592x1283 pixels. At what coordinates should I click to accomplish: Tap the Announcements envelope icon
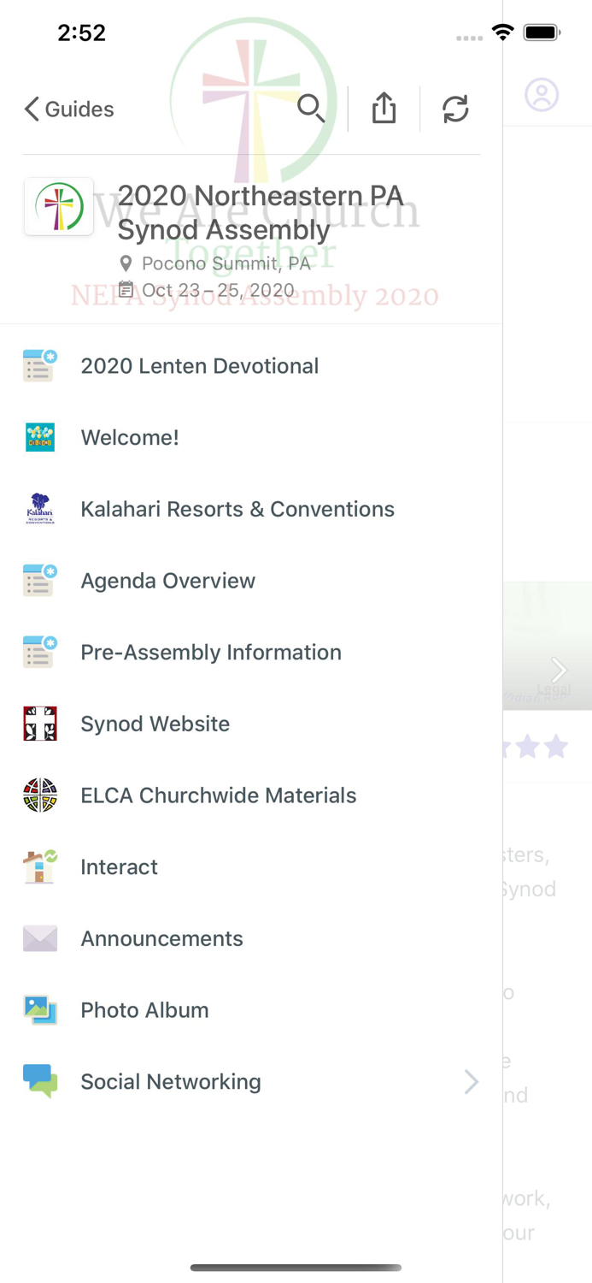click(39, 937)
